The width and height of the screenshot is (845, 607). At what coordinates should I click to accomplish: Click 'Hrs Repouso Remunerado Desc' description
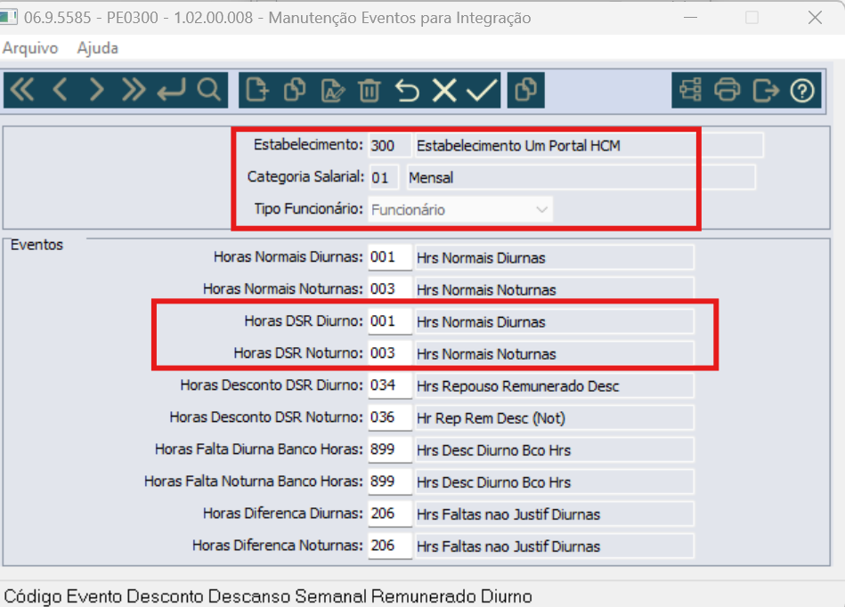(518, 386)
